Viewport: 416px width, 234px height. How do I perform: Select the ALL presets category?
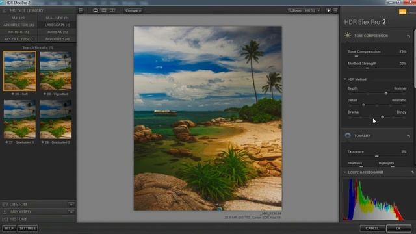coord(19,18)
